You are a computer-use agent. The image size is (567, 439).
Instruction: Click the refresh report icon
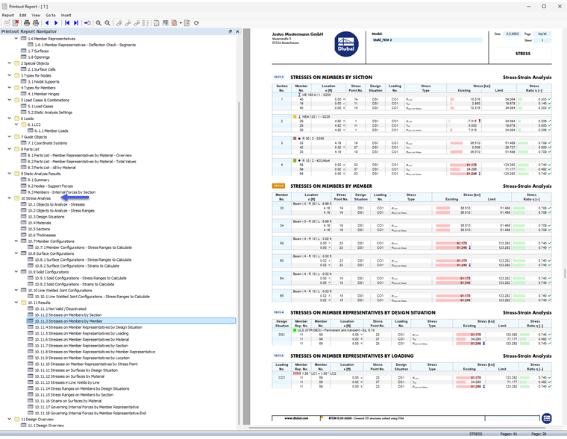tap(196, 23)
